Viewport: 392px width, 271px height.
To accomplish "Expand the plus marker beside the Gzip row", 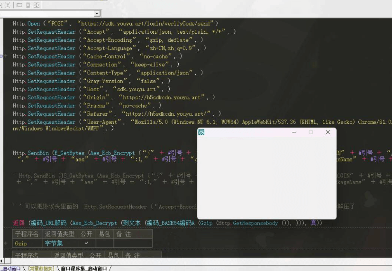I will point(6,243).
